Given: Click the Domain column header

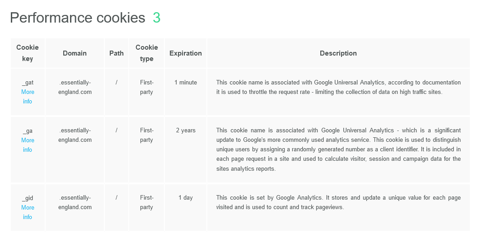Looking at the screenshot, I should (x=75, y=53).
